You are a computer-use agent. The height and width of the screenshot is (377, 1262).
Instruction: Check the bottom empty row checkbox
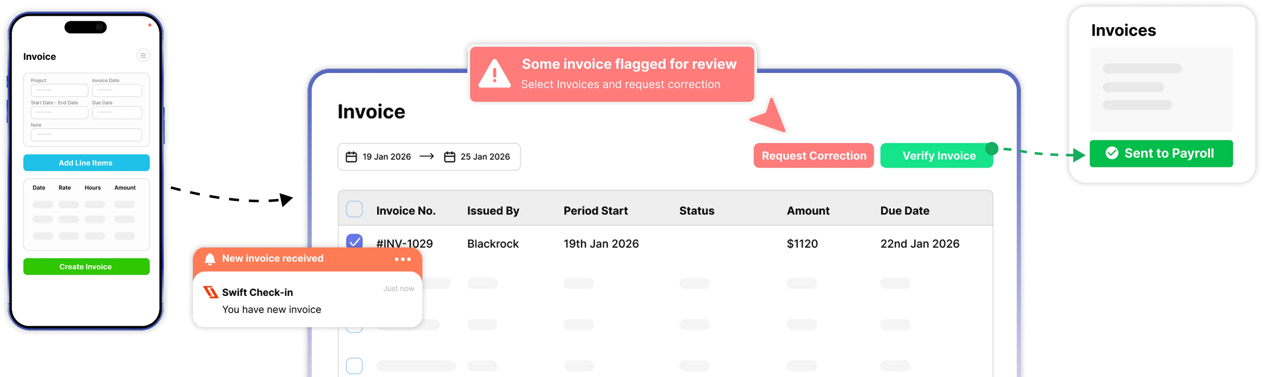pyautogui.click(x=354, y=365)
